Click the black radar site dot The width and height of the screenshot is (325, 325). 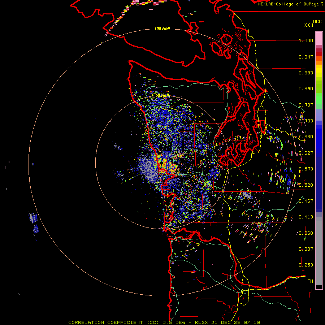click(162, 164)
